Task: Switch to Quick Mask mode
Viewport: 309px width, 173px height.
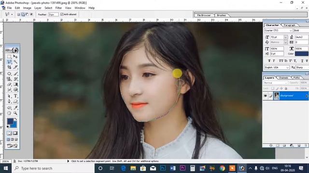Action: pos(15,133)
